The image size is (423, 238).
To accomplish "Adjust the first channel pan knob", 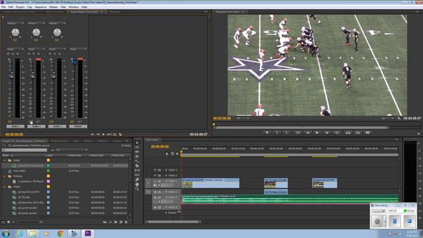I will click(15, 32).
